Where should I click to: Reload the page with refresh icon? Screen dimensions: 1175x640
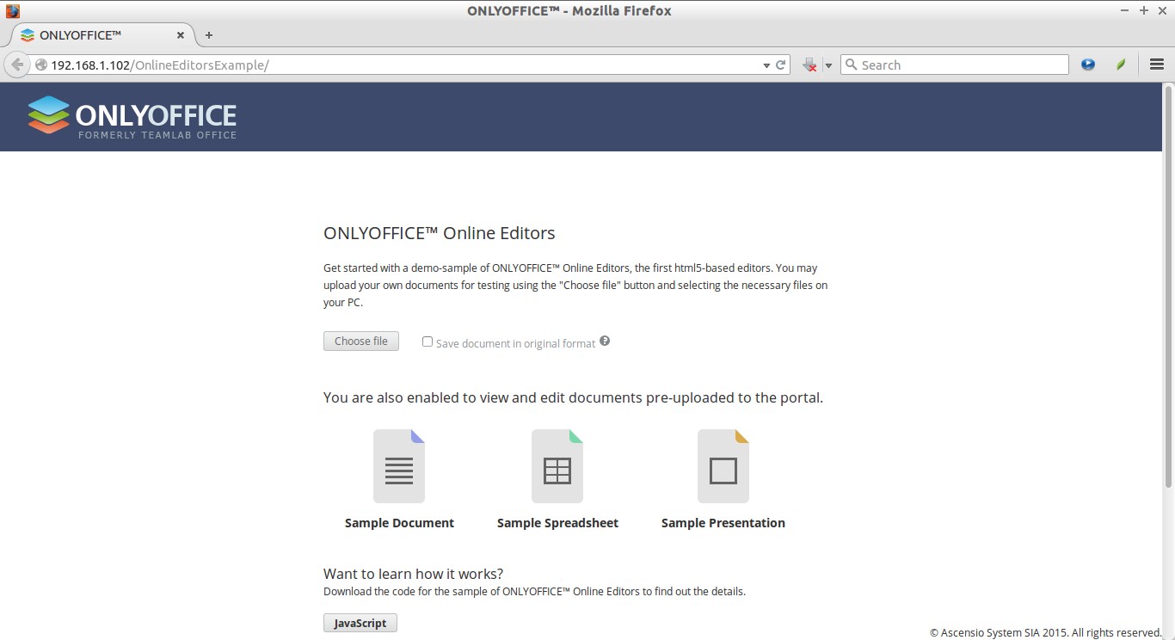pos(781,65)
